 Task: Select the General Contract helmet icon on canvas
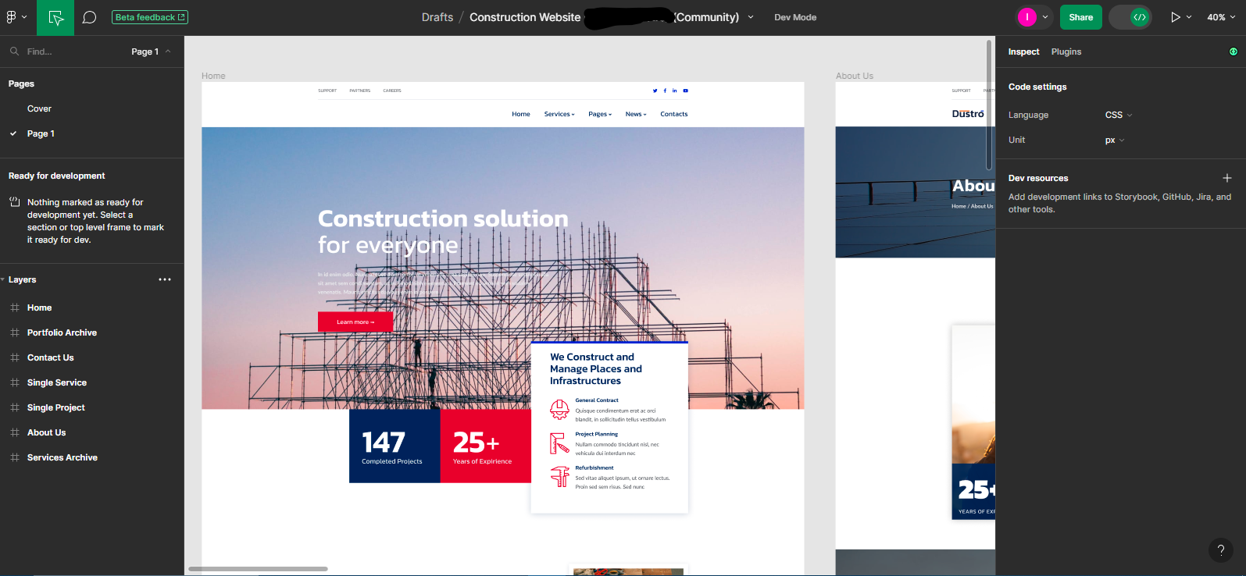click(559, 409)
